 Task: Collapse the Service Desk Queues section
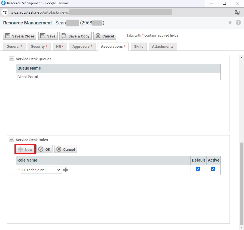point(11,59)
